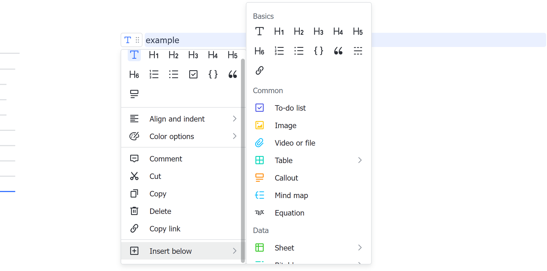Select the Heading 6 format icon
The height and width of the screenshot is (271, 547).
(134, 74)
